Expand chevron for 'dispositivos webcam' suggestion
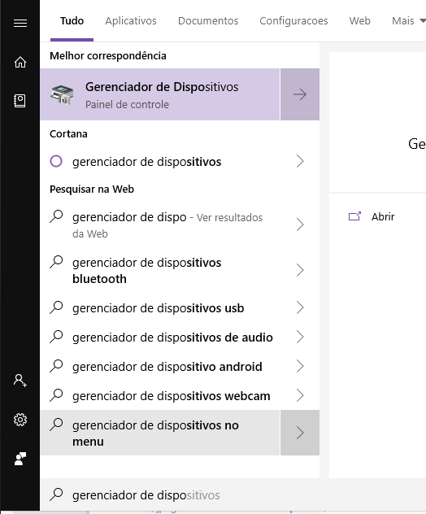 (300, 395)
